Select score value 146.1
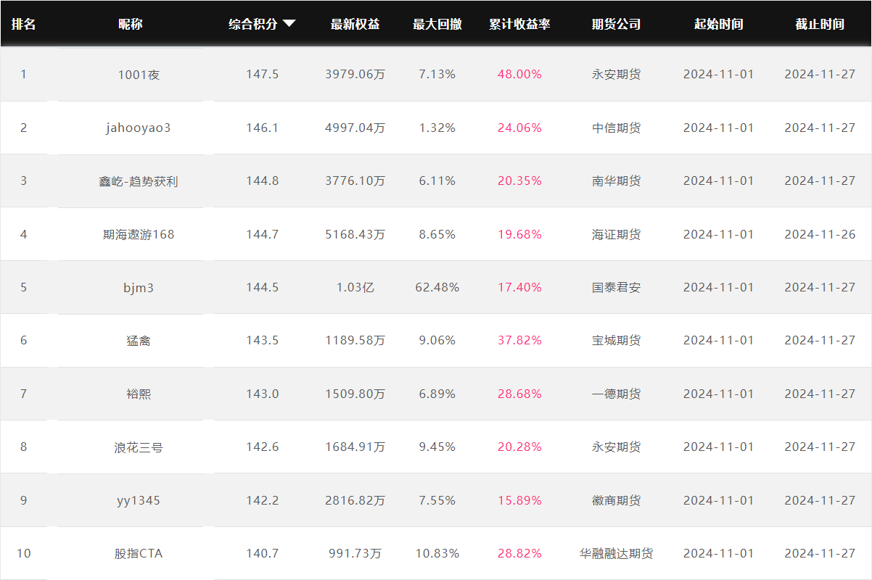The width and height of the screenshot is (872, 580). click(263, 128)
